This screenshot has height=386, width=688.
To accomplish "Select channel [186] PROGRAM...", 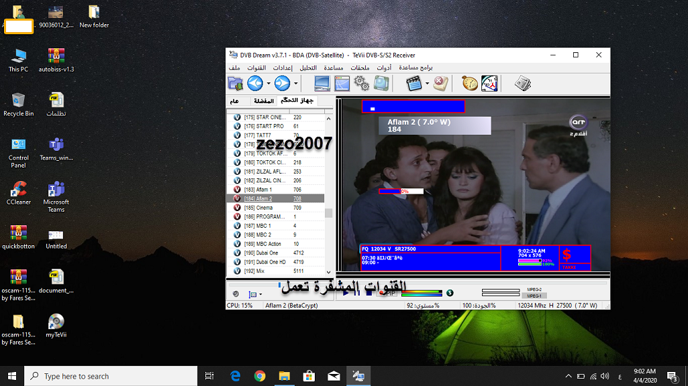I will click(276, 217).
